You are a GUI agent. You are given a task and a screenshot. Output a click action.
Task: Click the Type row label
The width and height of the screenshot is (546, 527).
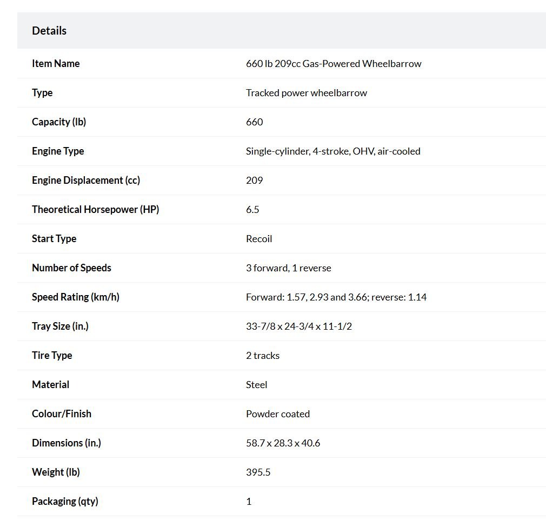coord(42,93)
